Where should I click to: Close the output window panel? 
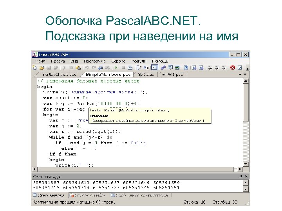(246, 176)
